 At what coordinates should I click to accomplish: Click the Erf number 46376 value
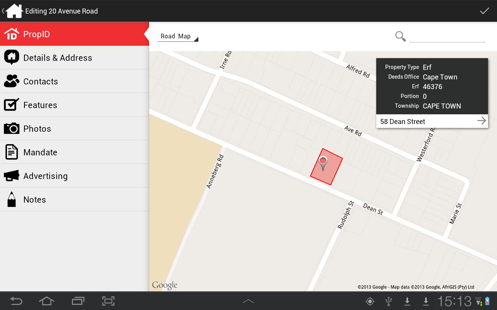point(433,86)
